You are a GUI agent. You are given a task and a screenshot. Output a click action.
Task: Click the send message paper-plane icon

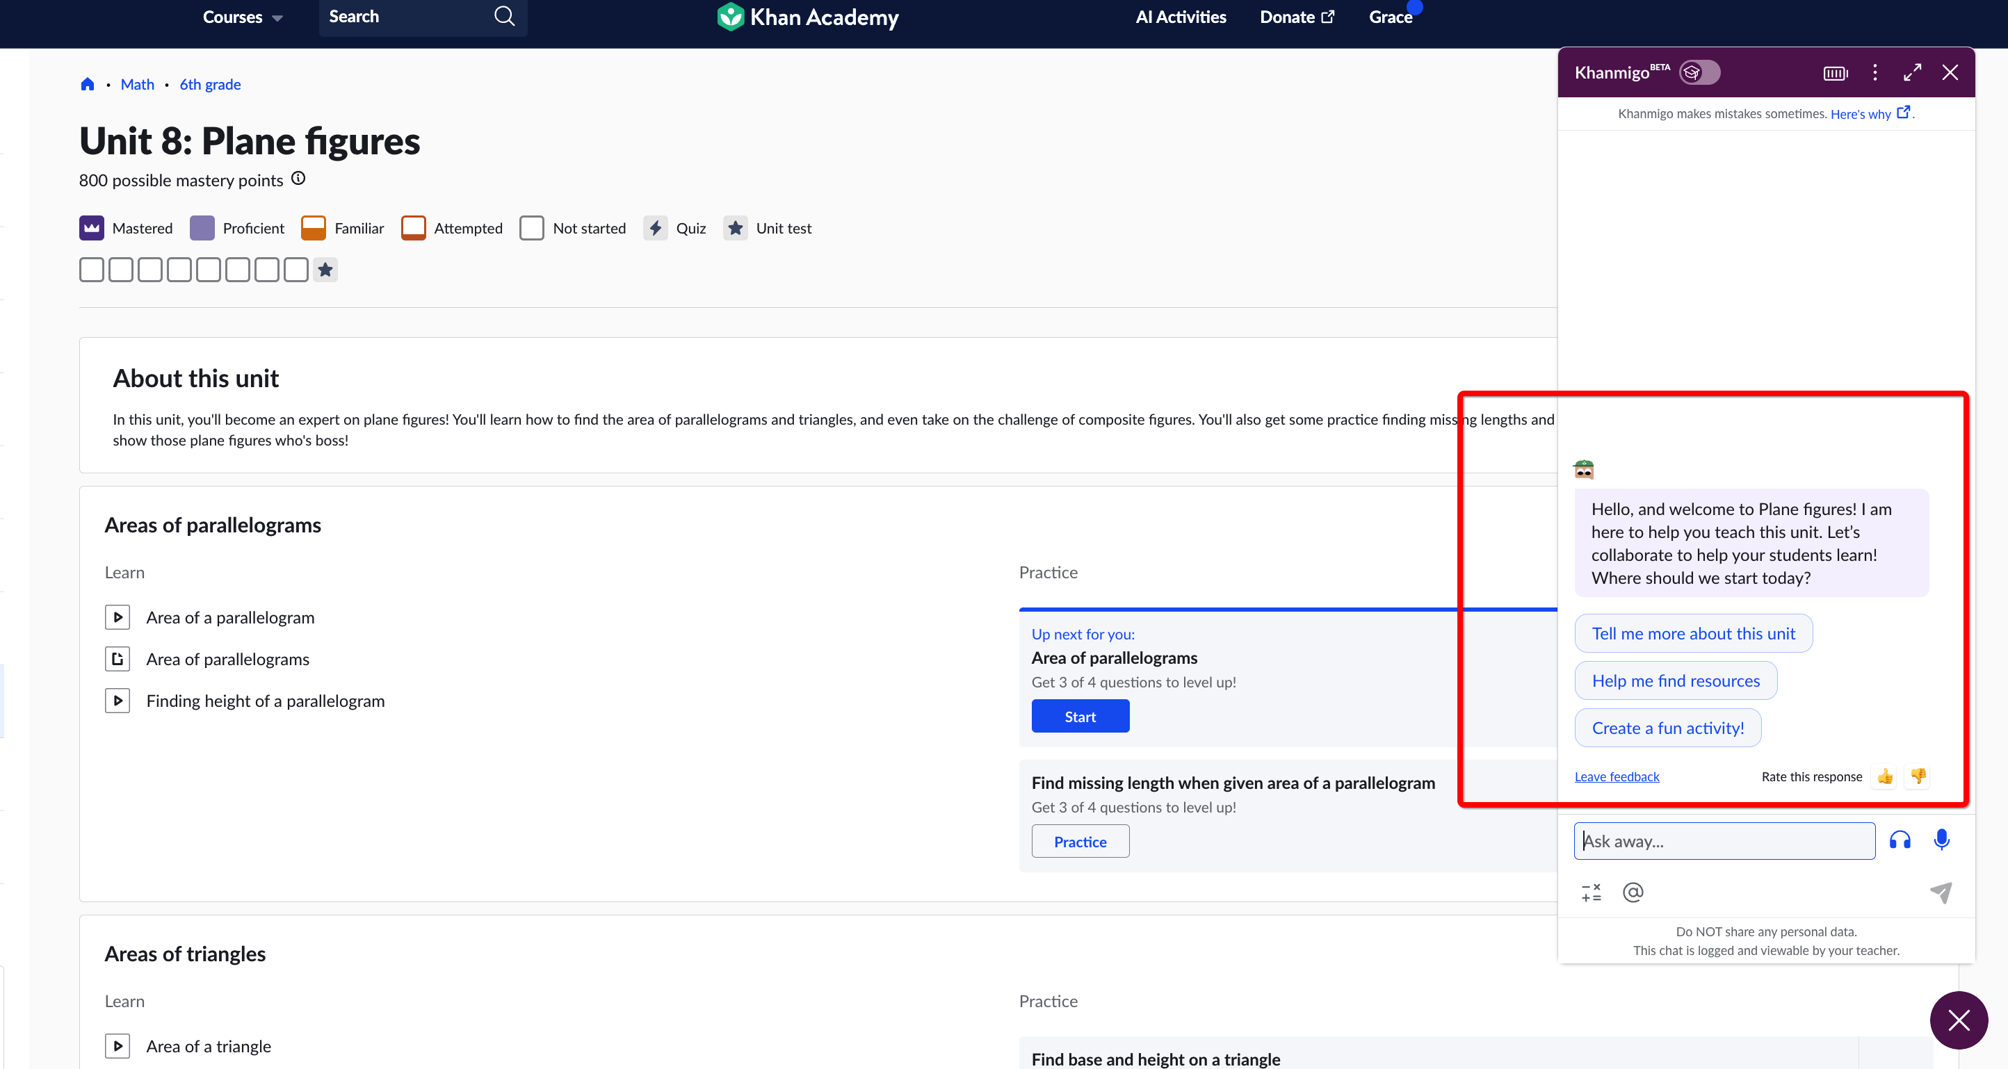pyautogui.click(x=1940, y=892)
